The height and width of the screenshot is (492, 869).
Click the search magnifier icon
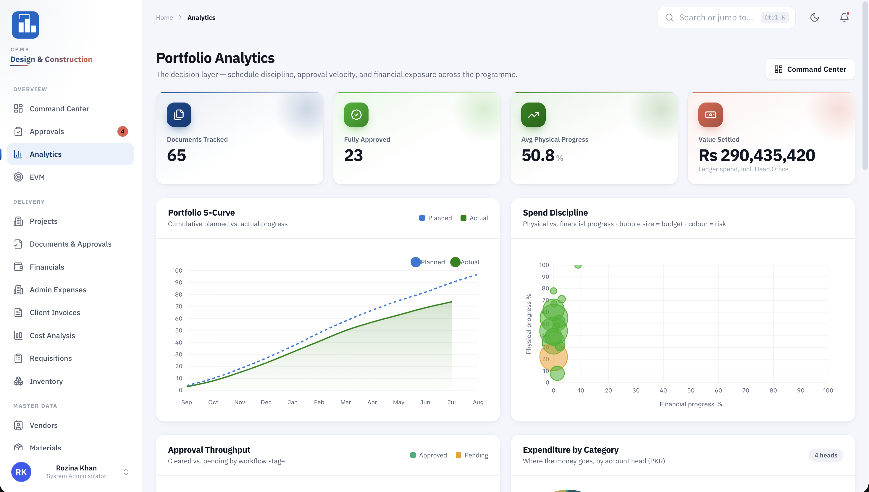(669, 17)
